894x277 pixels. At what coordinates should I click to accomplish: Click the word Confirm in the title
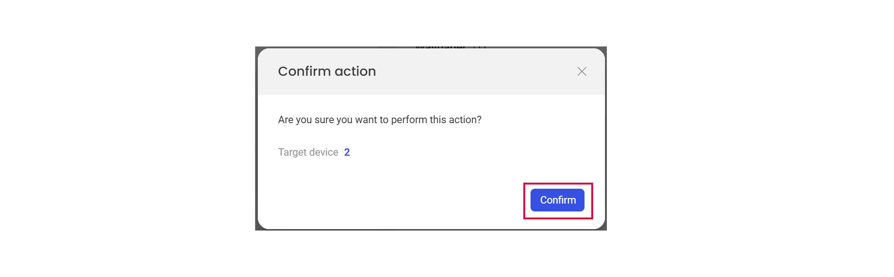point(304,72)
